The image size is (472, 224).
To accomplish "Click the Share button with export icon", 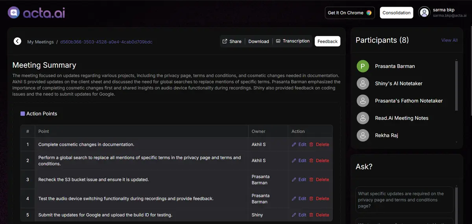I will [x=232, y=41].
